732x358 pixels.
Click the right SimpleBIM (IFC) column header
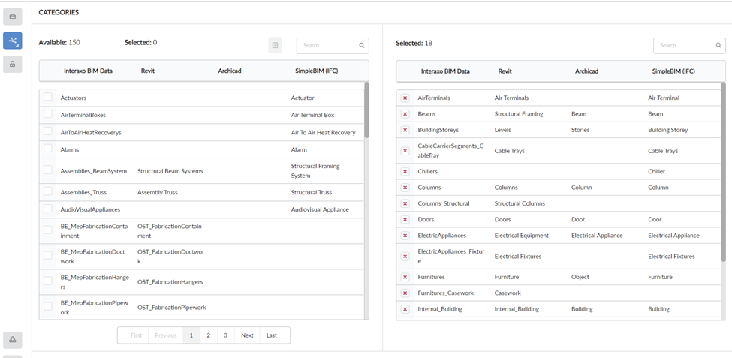point(673,71)
